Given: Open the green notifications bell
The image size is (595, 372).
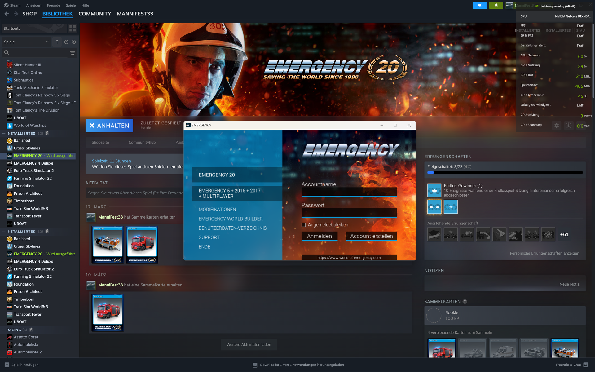Looking at the screenshot, I should point(496,5).
